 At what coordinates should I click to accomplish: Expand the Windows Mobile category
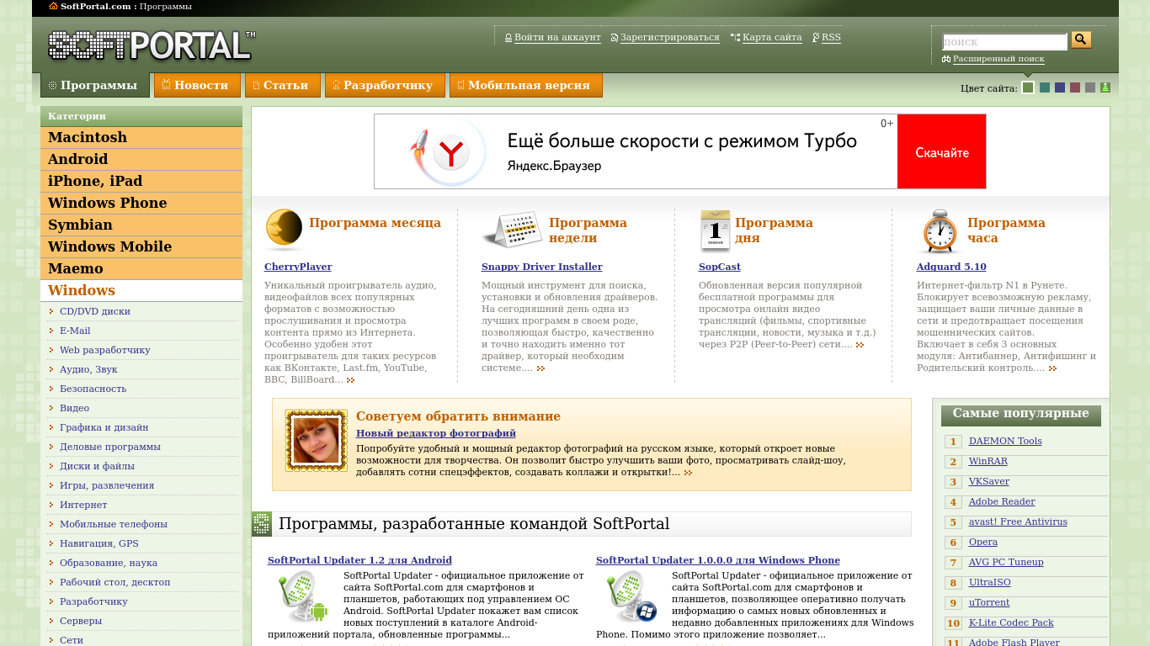141,246
